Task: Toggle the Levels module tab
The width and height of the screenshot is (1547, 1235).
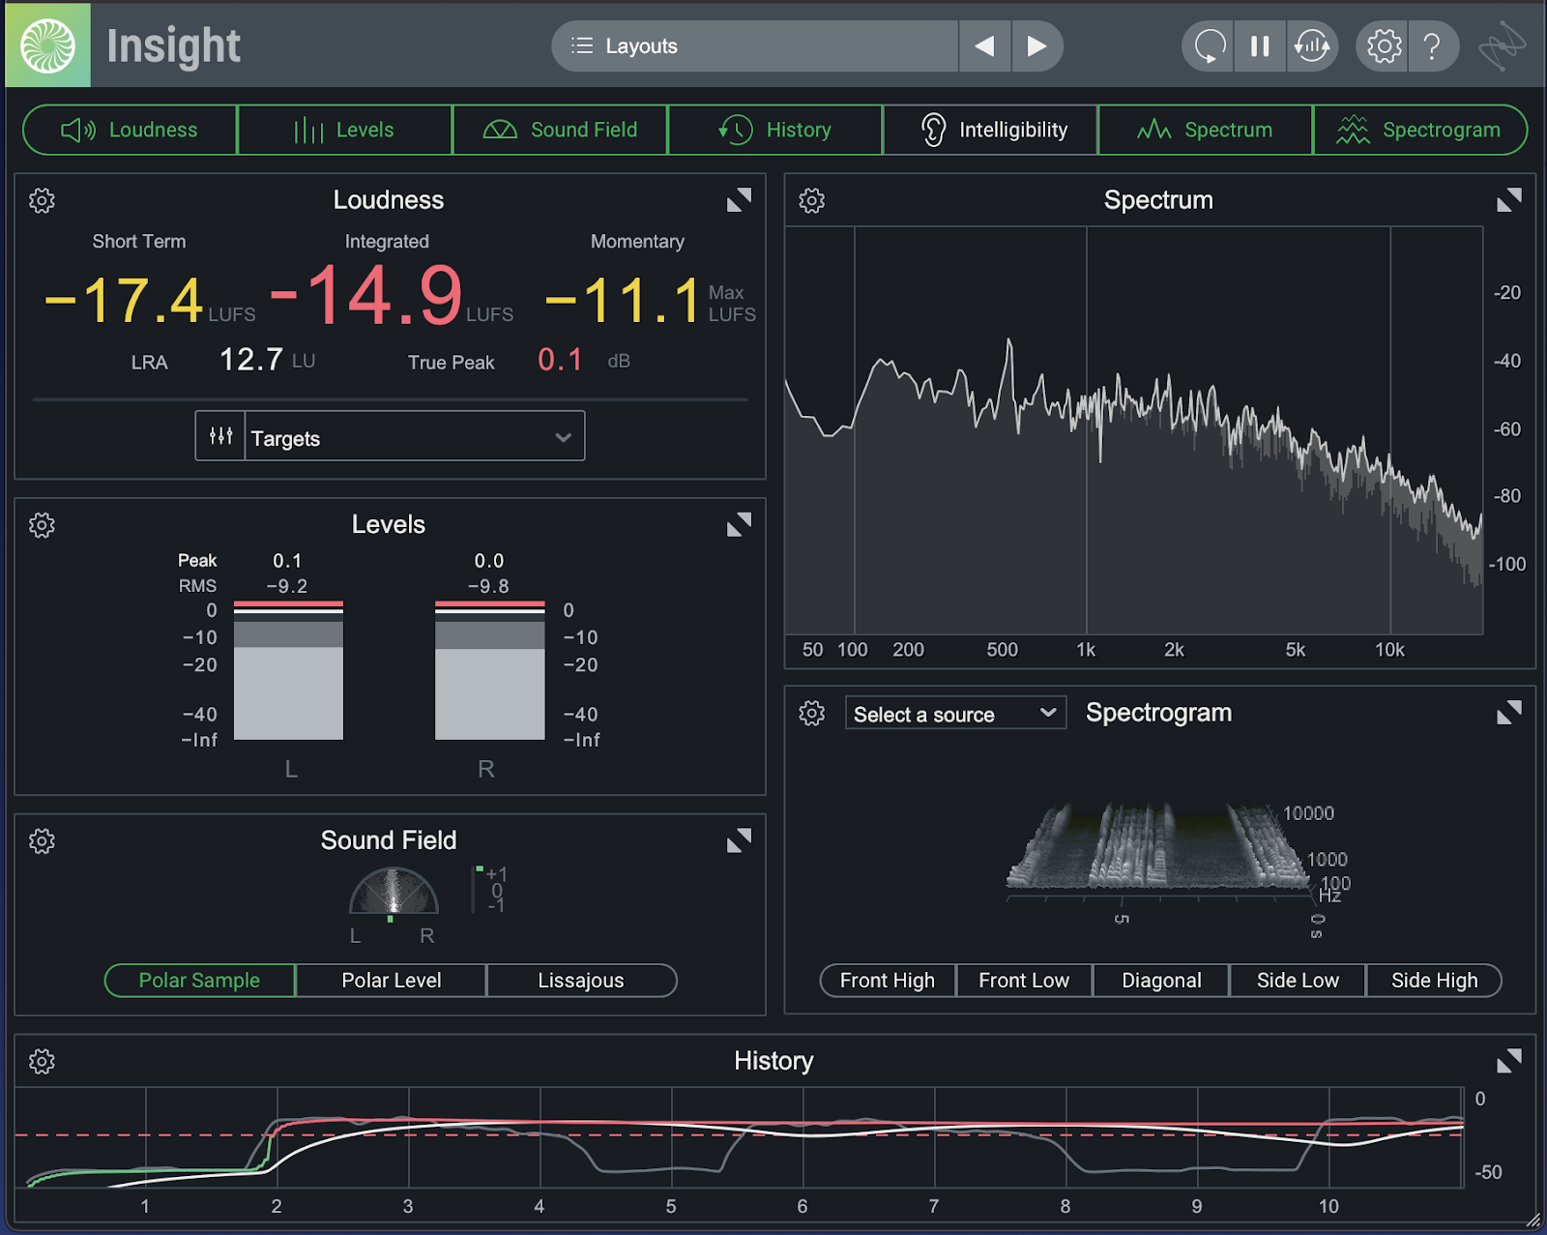Action: (344, 130)
